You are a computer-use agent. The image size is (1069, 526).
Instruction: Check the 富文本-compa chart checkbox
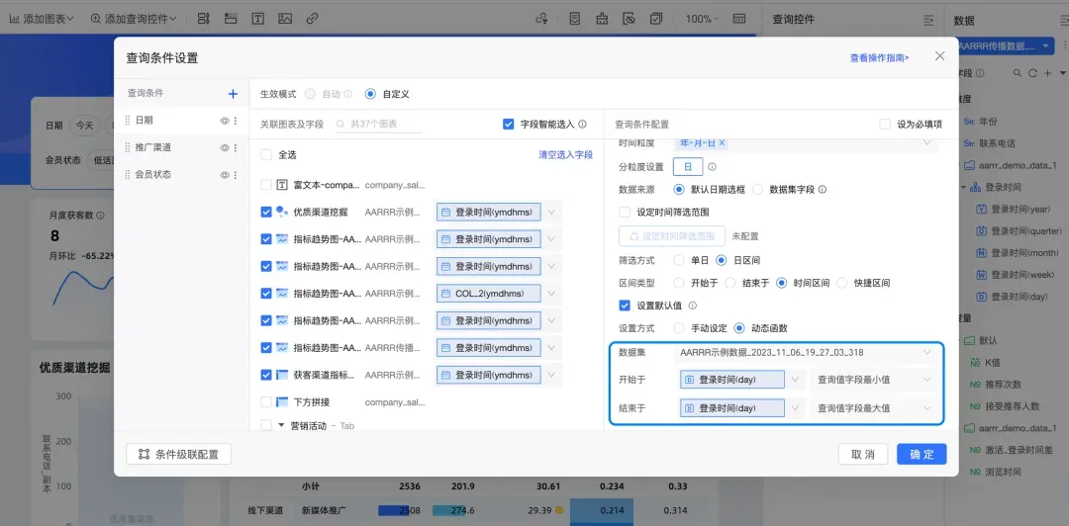coord(266,185)
